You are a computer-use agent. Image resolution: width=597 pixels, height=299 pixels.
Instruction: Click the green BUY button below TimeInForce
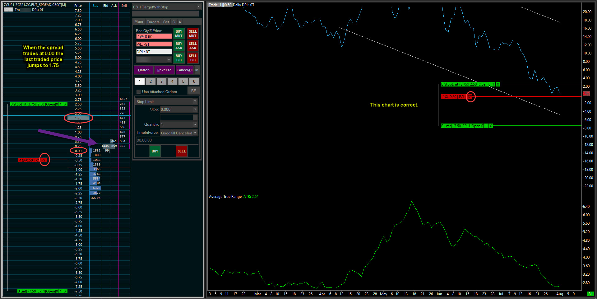click(x=155, y=151)
